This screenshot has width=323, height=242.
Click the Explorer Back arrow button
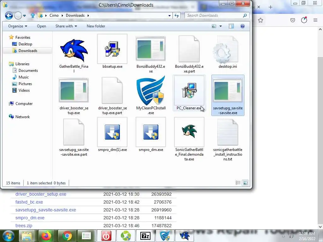(9, 15)
